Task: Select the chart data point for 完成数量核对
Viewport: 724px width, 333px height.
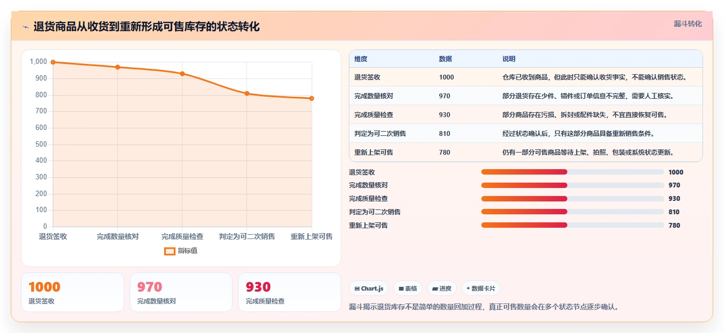Action: [x=117, y=67]
